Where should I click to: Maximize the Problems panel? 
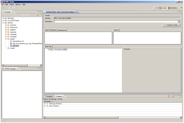click(x=181, y=96)
